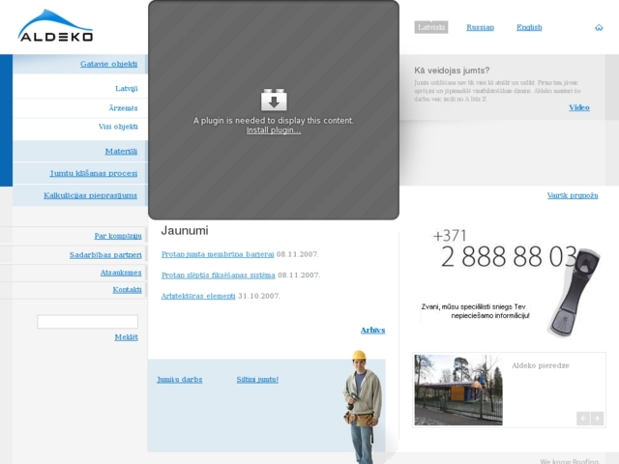Click date 31.10.2007. text
619x464 pixels.
[x=259, y=296]
